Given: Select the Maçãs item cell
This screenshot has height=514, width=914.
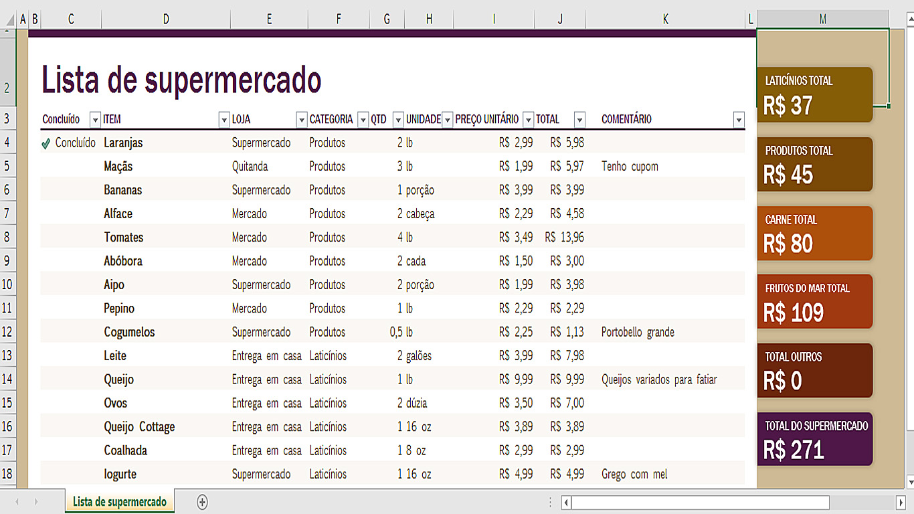Looking at the screenshot, I should [x=166, y=167].
